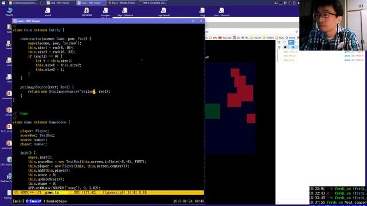Click the green square in the game canvas

[213, 111]
